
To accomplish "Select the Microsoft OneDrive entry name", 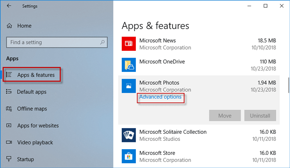I will (162, 61).
